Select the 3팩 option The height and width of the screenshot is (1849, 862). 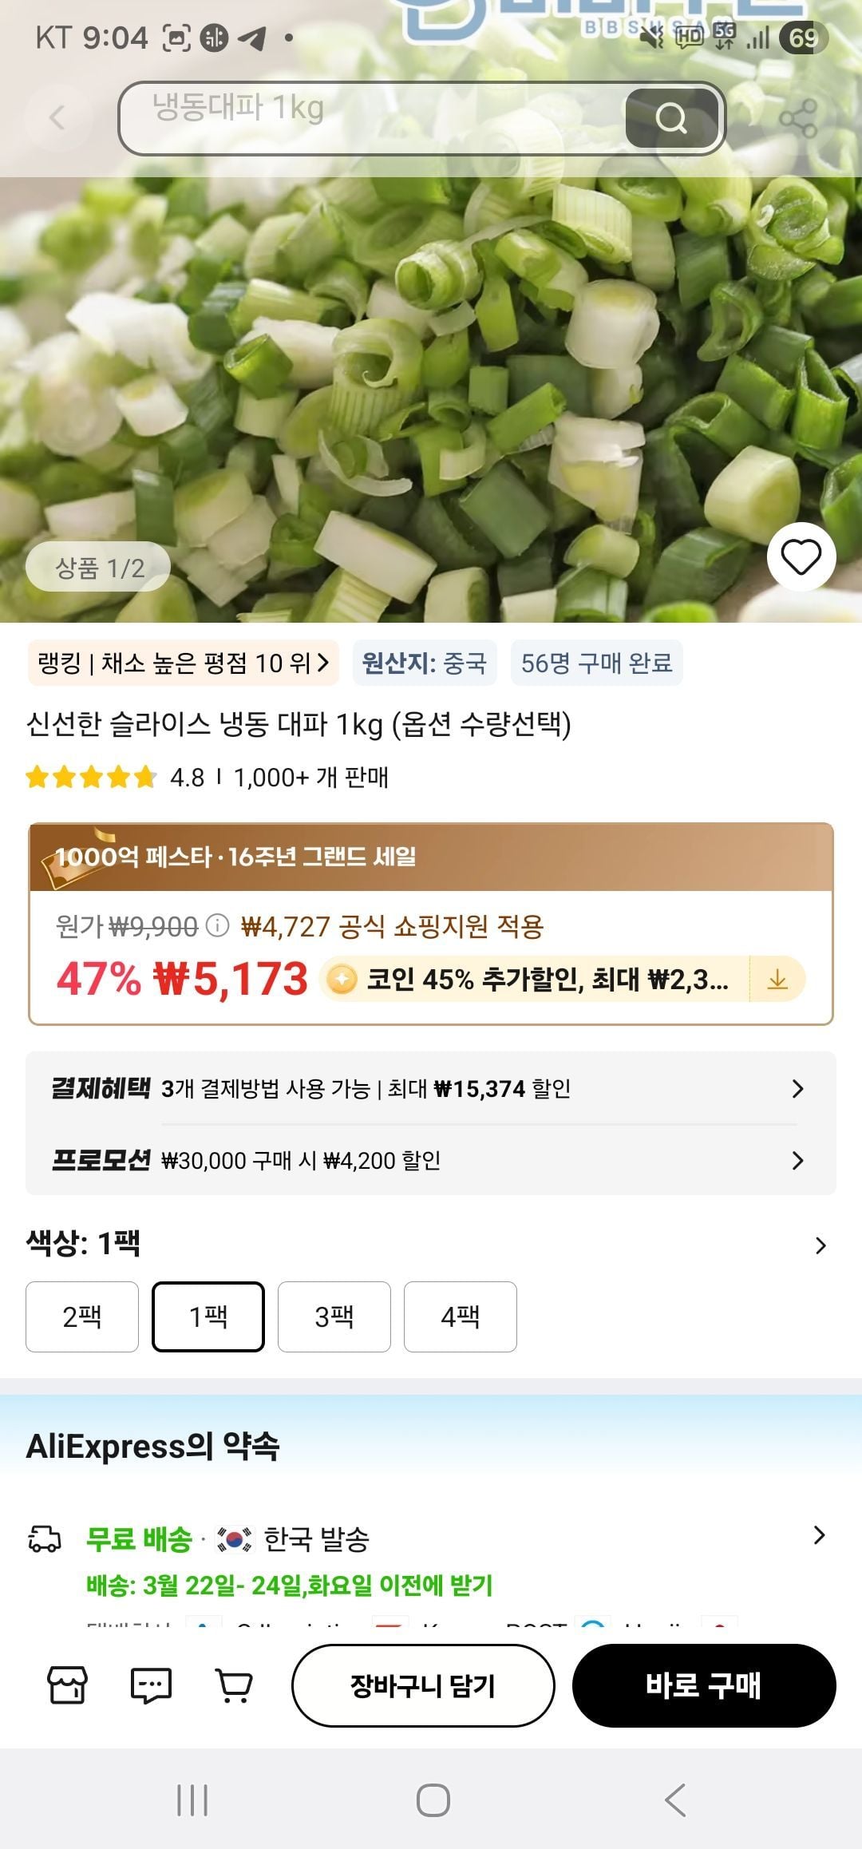[334, 1316]
